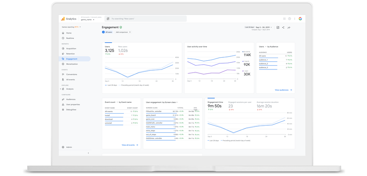Open the three-dot more options menu
The height and width of the screenshot is (176, 367).
(x=295, y=19)
